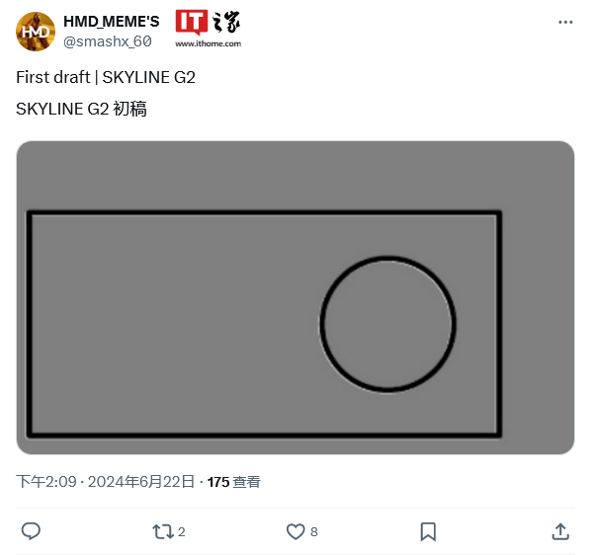This screenshot has width=591, height=555.
Task: Click the 2024年6月22日 date link
Action: tap(141, 482)
